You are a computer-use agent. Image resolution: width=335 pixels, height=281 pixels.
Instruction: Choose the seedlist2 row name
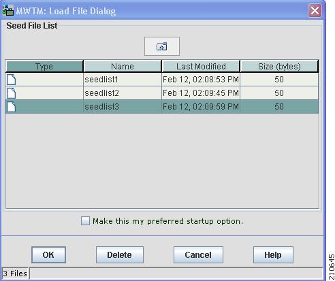pos(102,93)
